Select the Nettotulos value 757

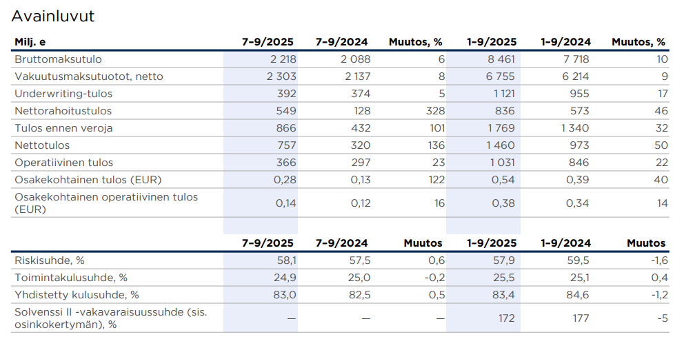click(x=284, y=145)
